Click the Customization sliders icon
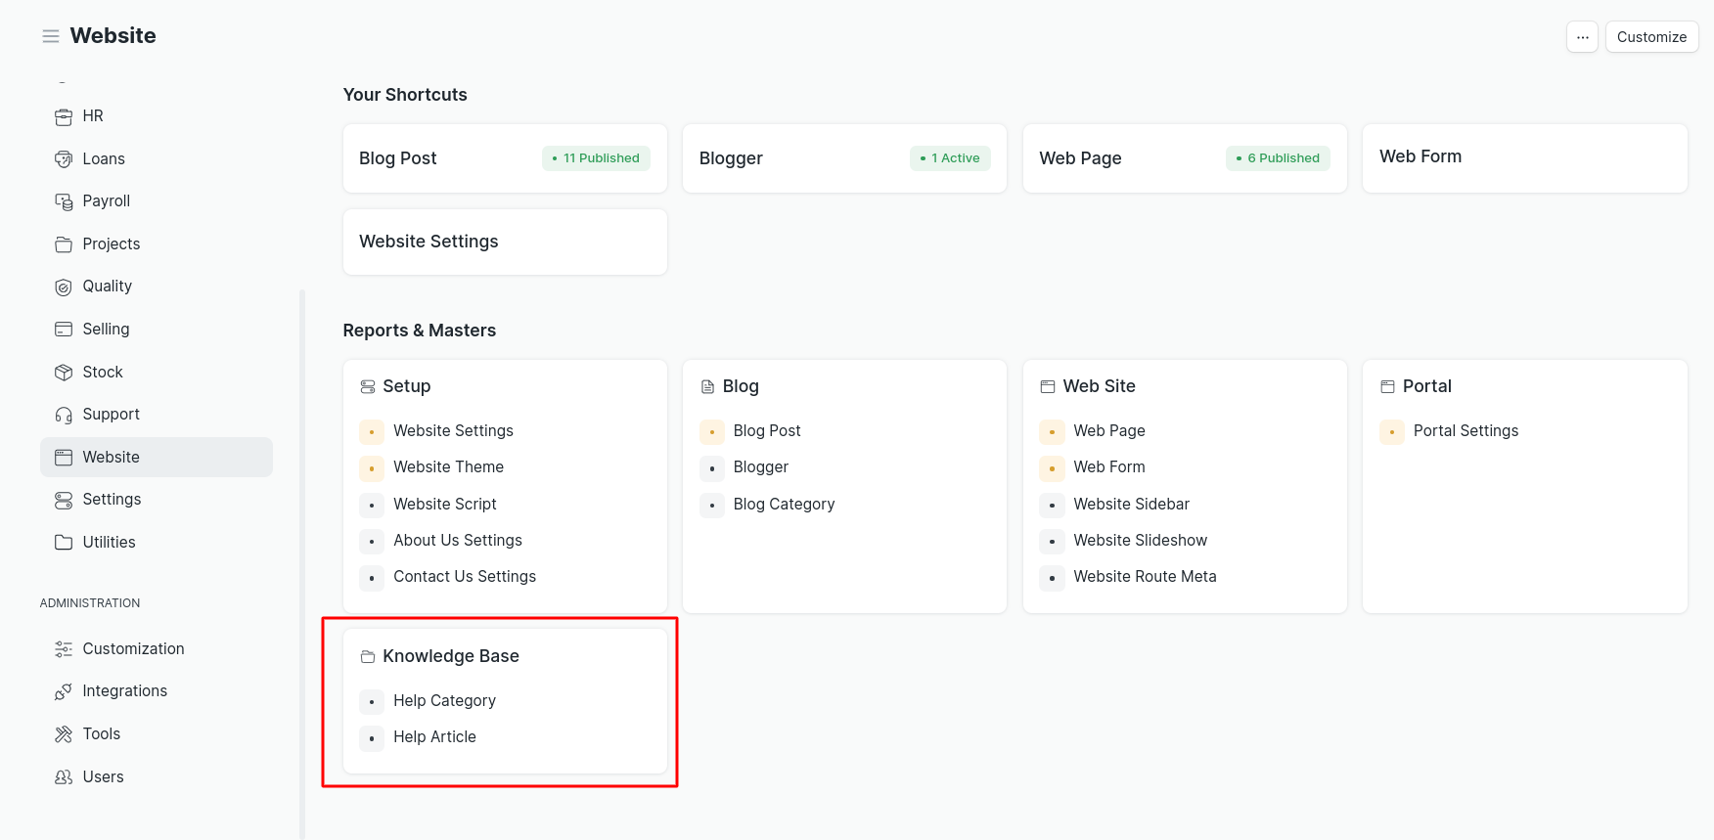The width and height of the screenshot is (1714, 840). point(64,649)
